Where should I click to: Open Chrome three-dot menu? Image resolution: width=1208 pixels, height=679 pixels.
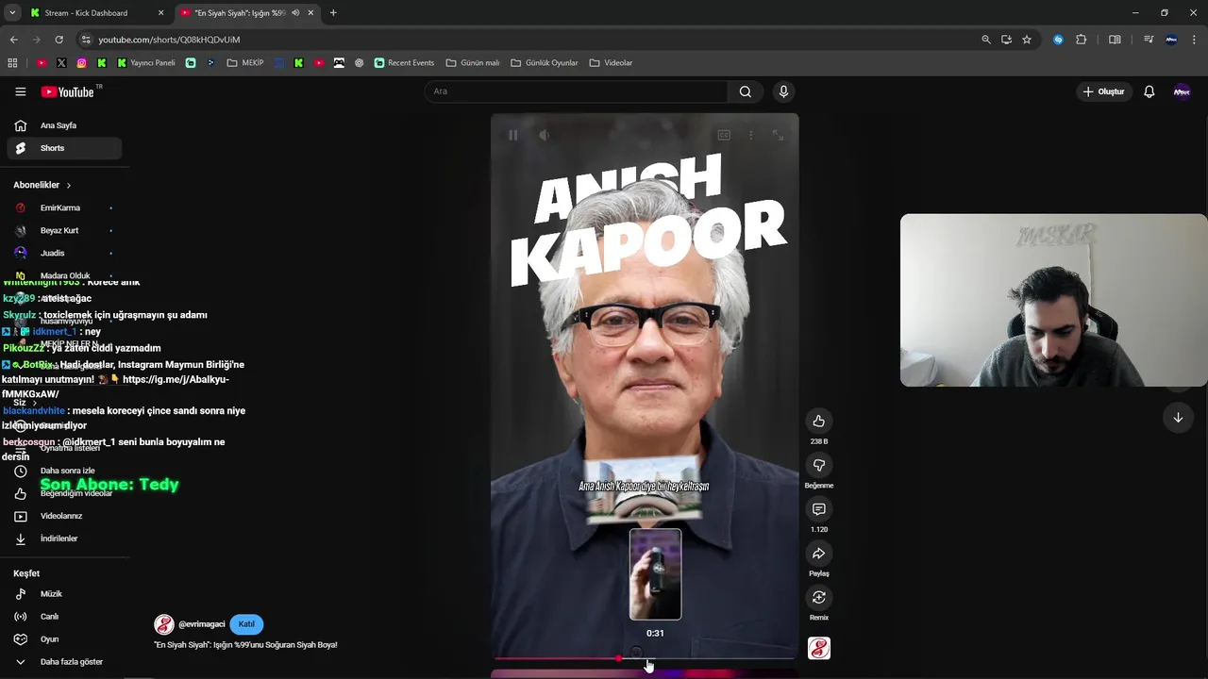(x=1194, y=40)
